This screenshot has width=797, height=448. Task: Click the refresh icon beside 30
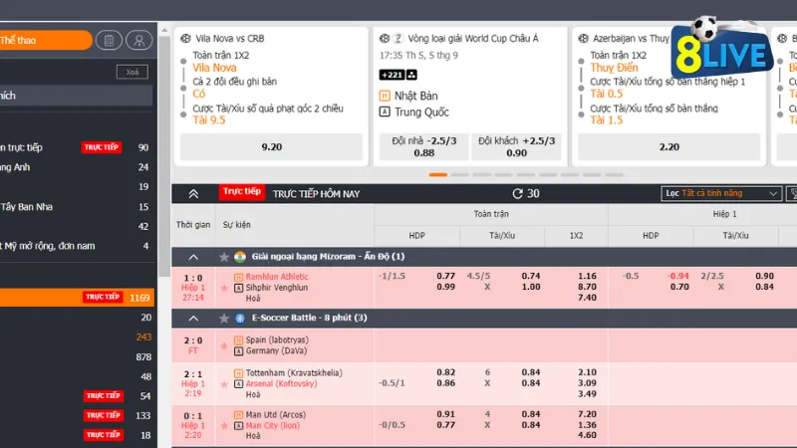[x=517, y=193]
